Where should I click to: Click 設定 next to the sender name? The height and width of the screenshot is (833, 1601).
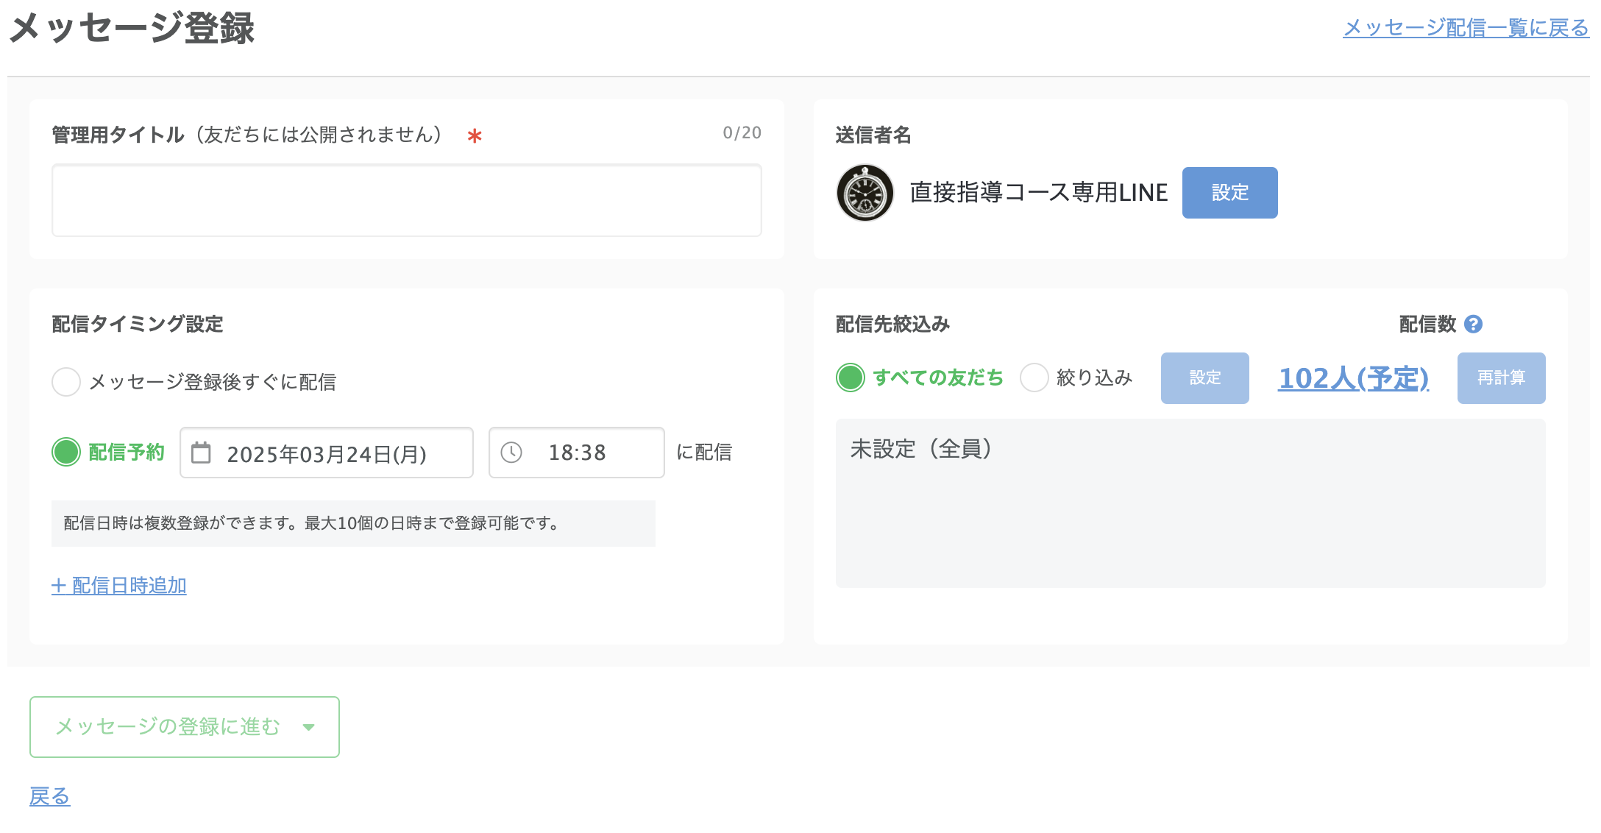1229,193
